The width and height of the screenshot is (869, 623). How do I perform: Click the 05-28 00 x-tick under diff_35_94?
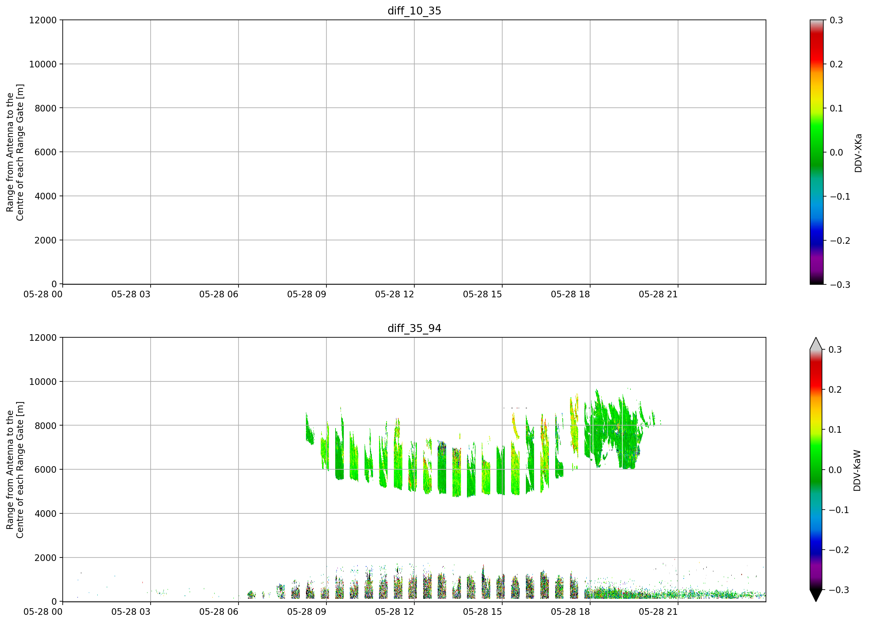click(x=43, y=612)
